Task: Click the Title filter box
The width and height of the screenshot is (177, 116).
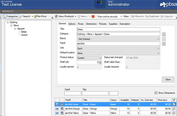Action: click(95, 93)
